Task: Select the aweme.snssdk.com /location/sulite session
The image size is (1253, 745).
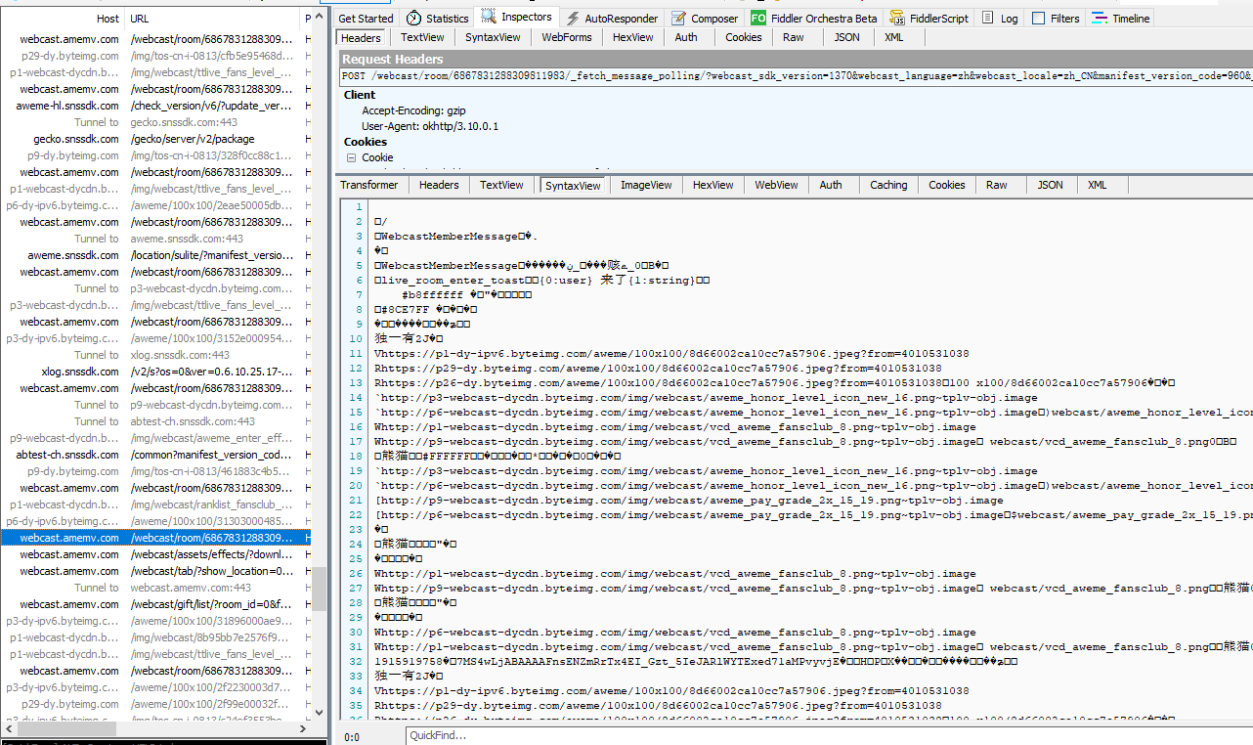Action: tap(156, 255)
